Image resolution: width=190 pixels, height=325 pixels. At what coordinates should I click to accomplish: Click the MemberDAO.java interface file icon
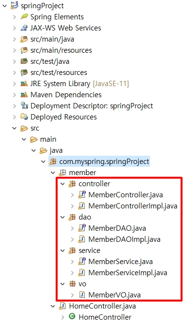click(x=82, y=228)
